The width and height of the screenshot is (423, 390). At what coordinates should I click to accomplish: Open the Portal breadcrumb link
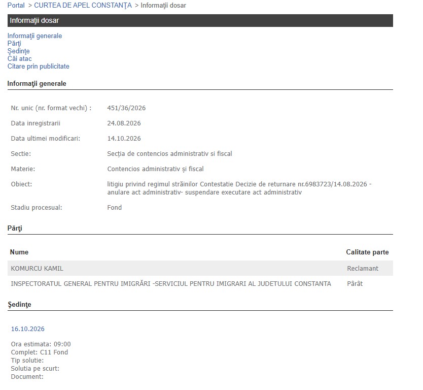tap(16, 6)
